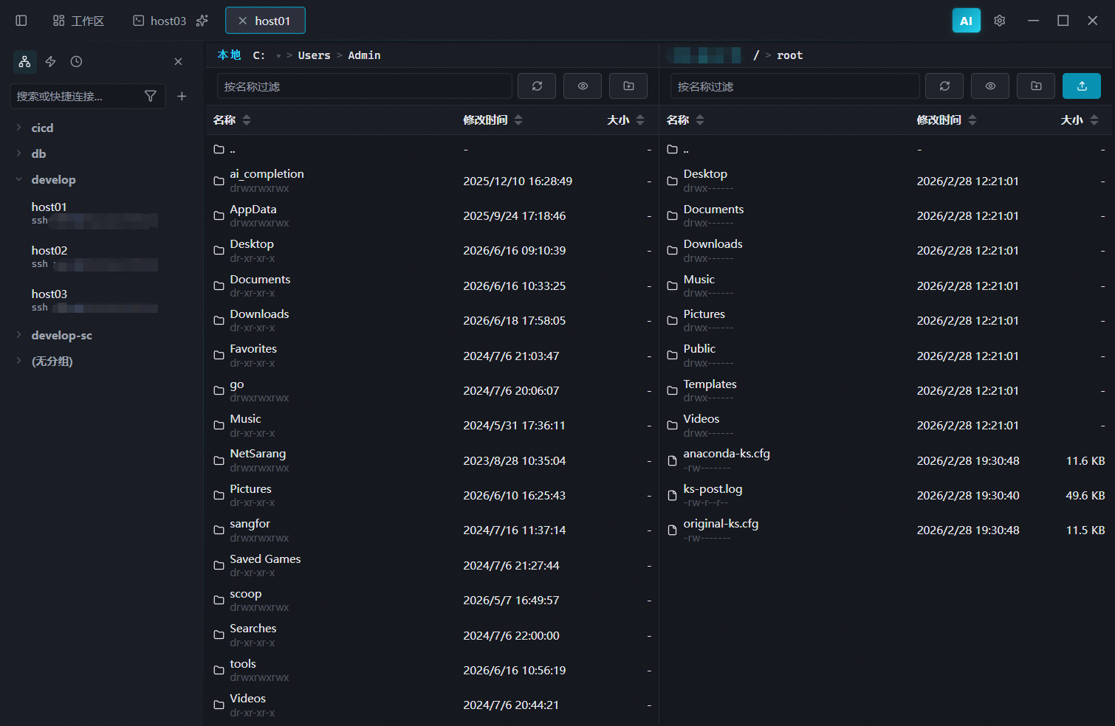Click the blue upload button
1115x726 pixels.
(1082, 86)
